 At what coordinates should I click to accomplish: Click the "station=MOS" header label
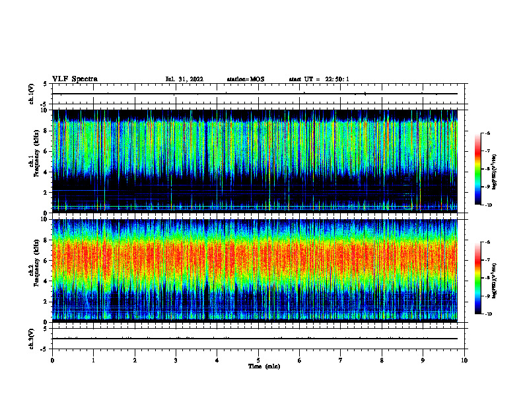coord(246,79)
